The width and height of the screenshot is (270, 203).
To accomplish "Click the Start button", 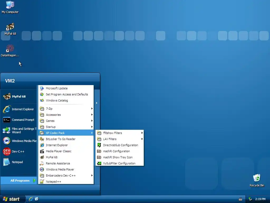I will 13,199.
